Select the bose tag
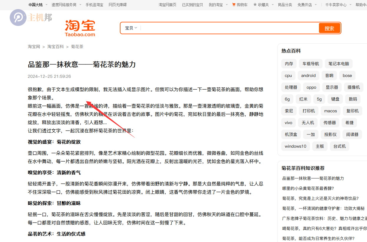This screenshot has height=242, width=367. (x=347, y=75)
